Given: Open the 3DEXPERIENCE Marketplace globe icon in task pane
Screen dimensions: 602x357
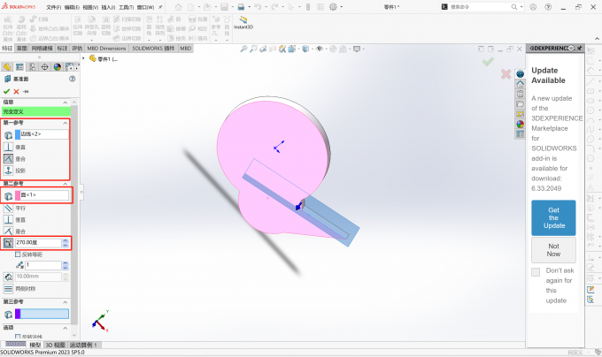Looking at the screenshot, I should (x=520, y=74).
